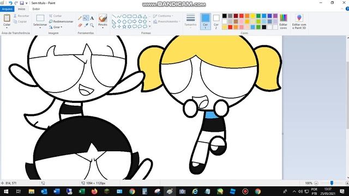Screen dimensions: 349x196
Task: Pick the purple color swatch
Action: click(275, 16)
